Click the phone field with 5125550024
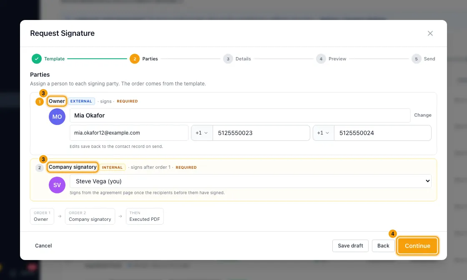Viewport: 467px width, 280px height. point(383,133)
